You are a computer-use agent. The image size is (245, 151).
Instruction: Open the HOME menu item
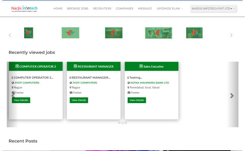[58, 8]
